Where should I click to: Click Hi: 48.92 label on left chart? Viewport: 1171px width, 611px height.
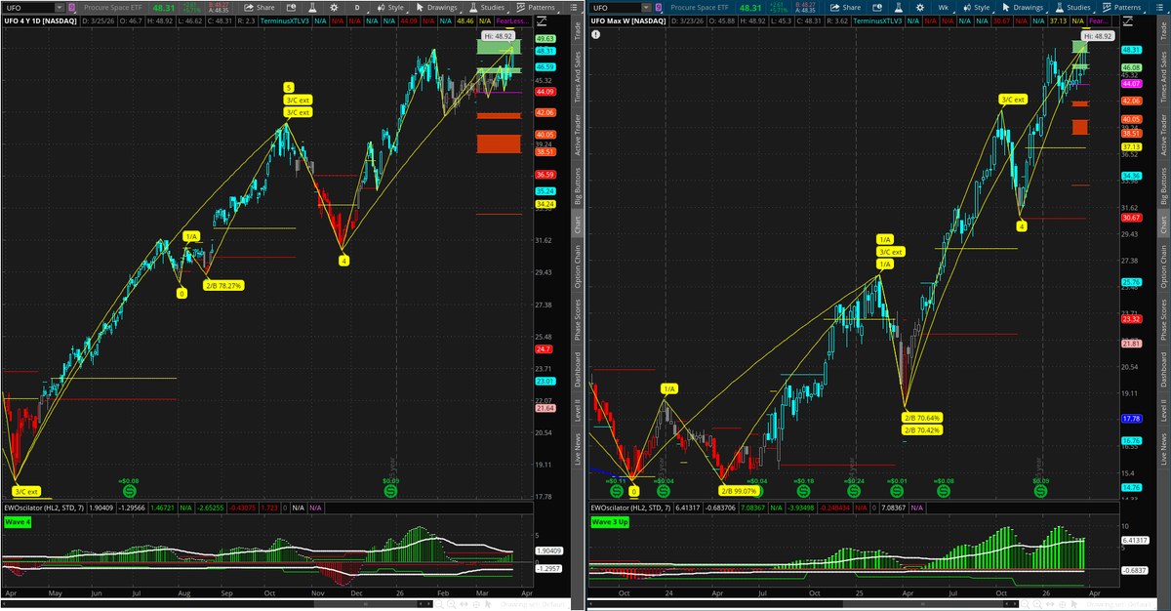[x=500, y=35]
